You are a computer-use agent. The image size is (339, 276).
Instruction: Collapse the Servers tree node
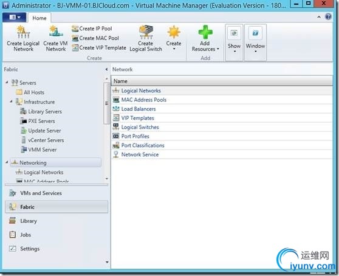tap(7, 82)
